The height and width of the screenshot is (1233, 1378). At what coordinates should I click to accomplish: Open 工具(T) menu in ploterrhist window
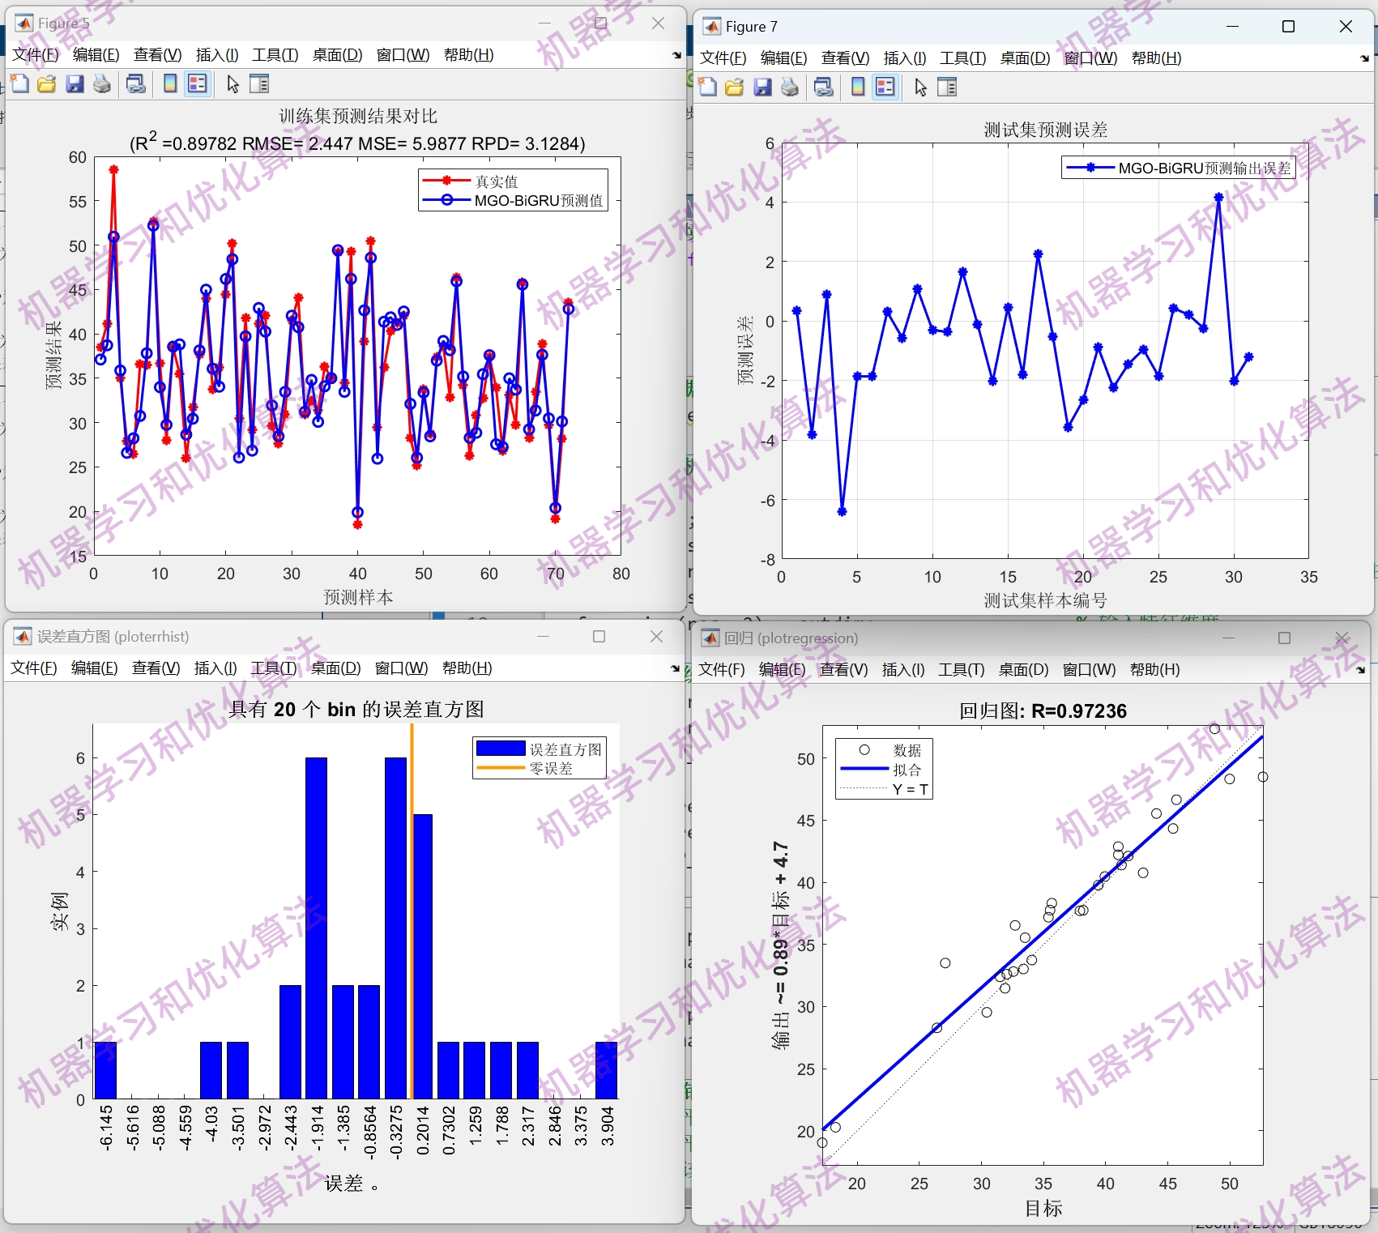(x=274, y=668)
